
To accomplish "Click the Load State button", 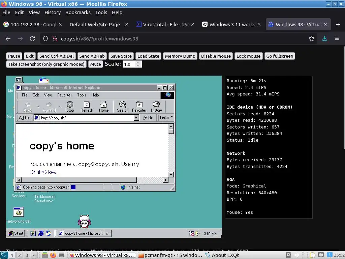I will pyautogui.click(x=148, y=56).
